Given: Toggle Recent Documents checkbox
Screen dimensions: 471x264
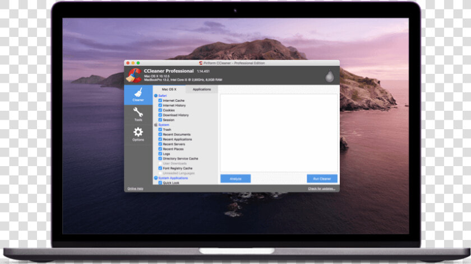Looking at the screenshot, I should (x=160, y=134).
